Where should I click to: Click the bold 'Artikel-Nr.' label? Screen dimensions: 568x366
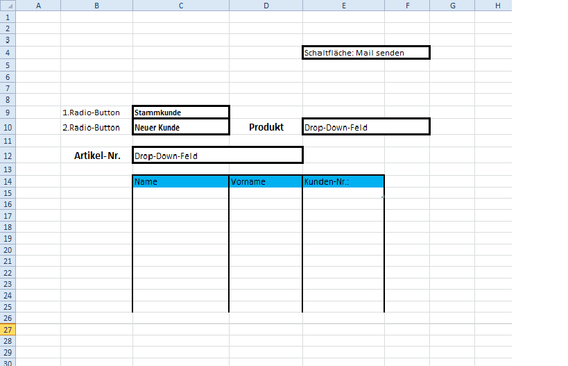pos(97,156)
